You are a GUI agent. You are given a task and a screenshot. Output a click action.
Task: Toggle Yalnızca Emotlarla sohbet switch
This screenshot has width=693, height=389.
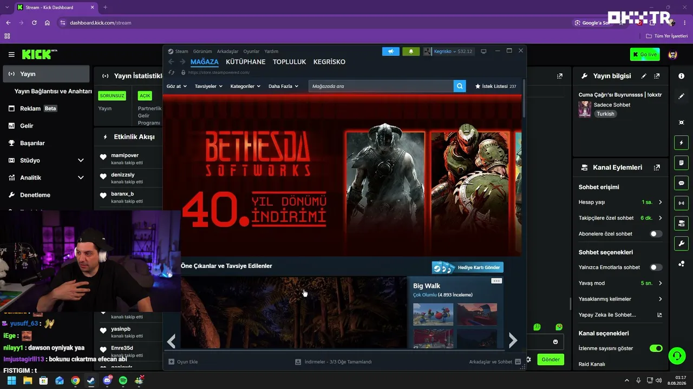[x=656, y=267]
